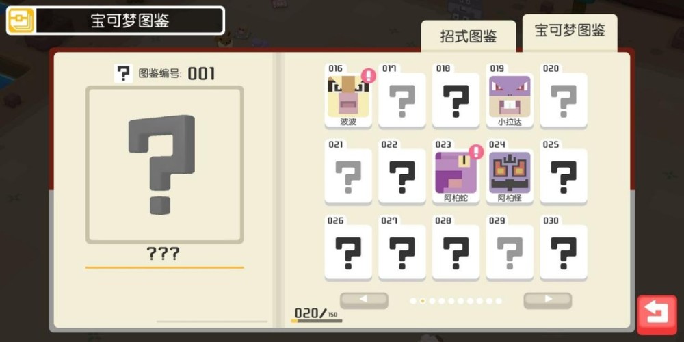The height and width of the screenshot is (342, 684).
Task: Select the last page indicator dot
Action: [x=499, y=301]
